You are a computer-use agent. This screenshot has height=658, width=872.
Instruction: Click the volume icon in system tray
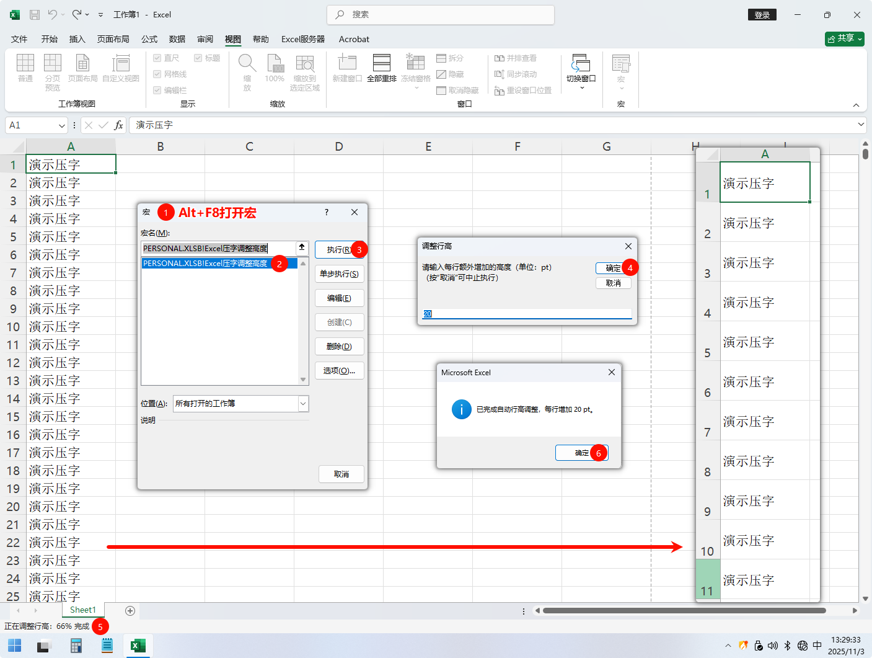tap(773, 646)
